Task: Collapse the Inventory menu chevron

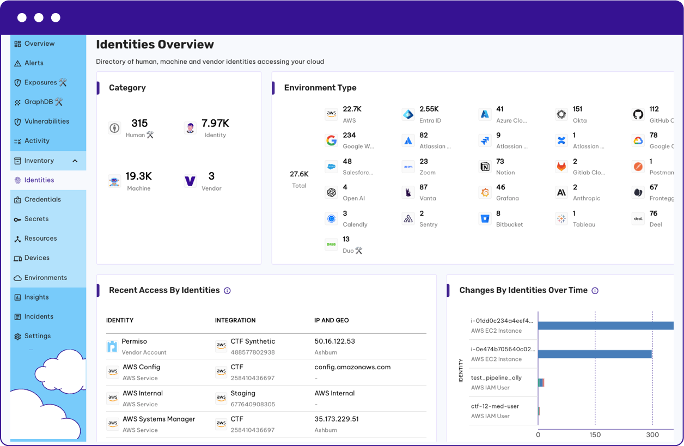Action: click(x=75, y=161)
